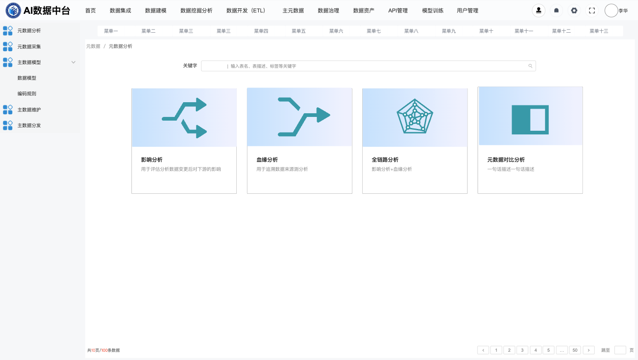
Task: Click the 用于追溯数据来源溯分析 description
Action: click(x=282, y=169)
